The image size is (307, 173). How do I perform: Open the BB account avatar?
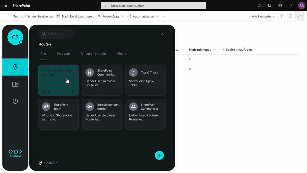pyautogui.click(x=301, y=6)
